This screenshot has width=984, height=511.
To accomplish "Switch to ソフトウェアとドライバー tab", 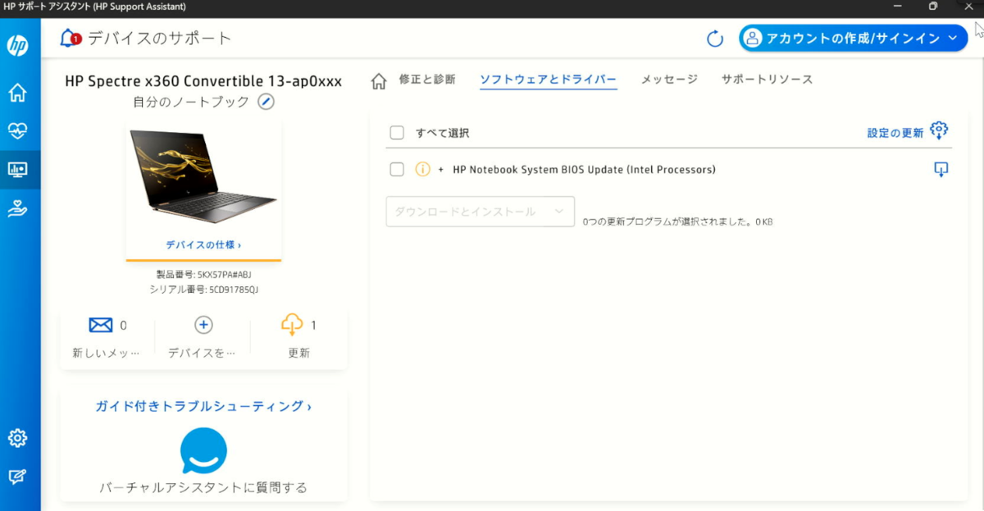I will [548, 80].
